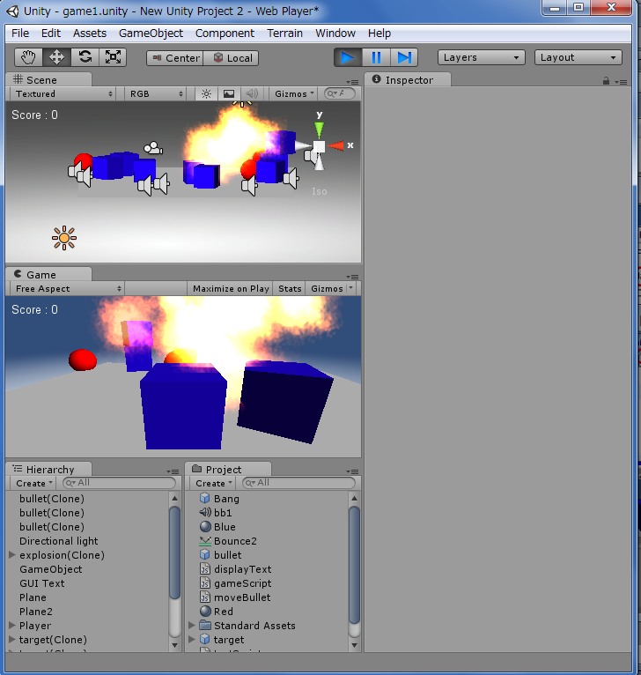Click the green Y axis gizmo cone
The width and height of the screenshot is (641, 675).
[x=319, y=130]
